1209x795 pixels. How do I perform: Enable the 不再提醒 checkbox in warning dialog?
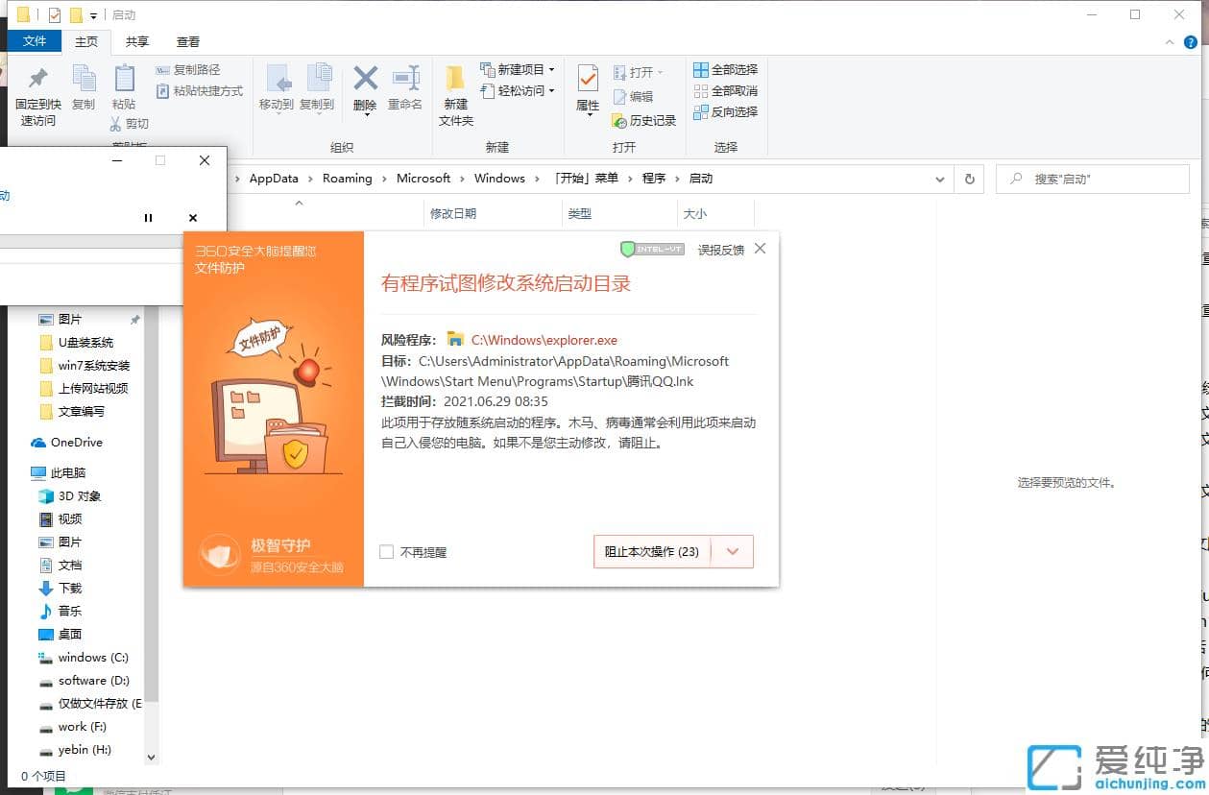pyautogui.click(x=386, y=551)
